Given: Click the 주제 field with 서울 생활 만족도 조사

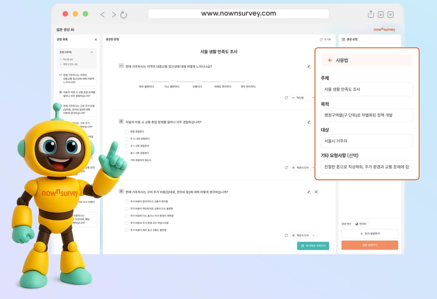Looking at the screenshot, I should (x=366, y=89).
